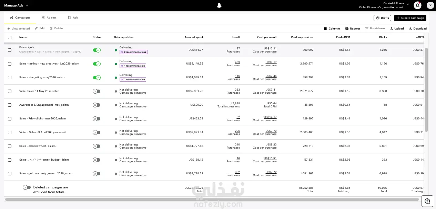Enable Awareness & Engagement campaign toggle

pyautogui.click(x=97, y=105)
